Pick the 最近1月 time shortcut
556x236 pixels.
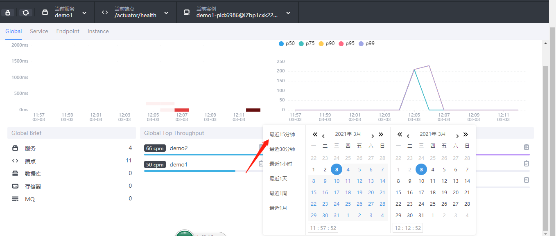[x=278, y=208]
